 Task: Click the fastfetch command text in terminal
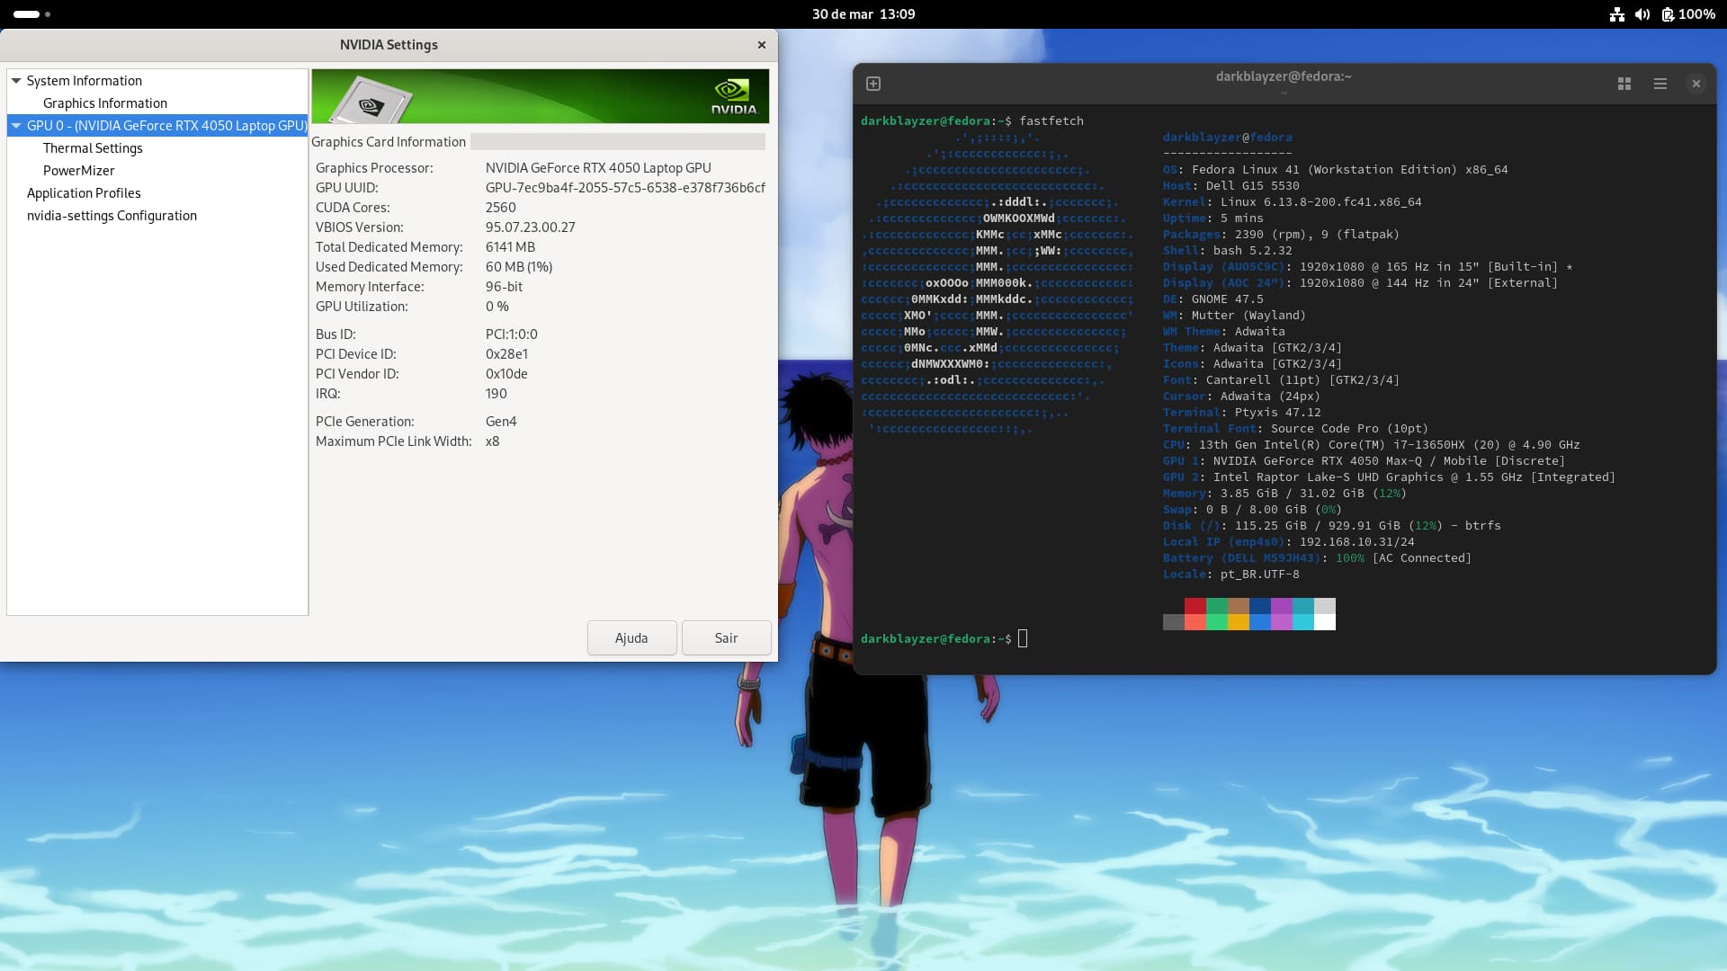1051,120
